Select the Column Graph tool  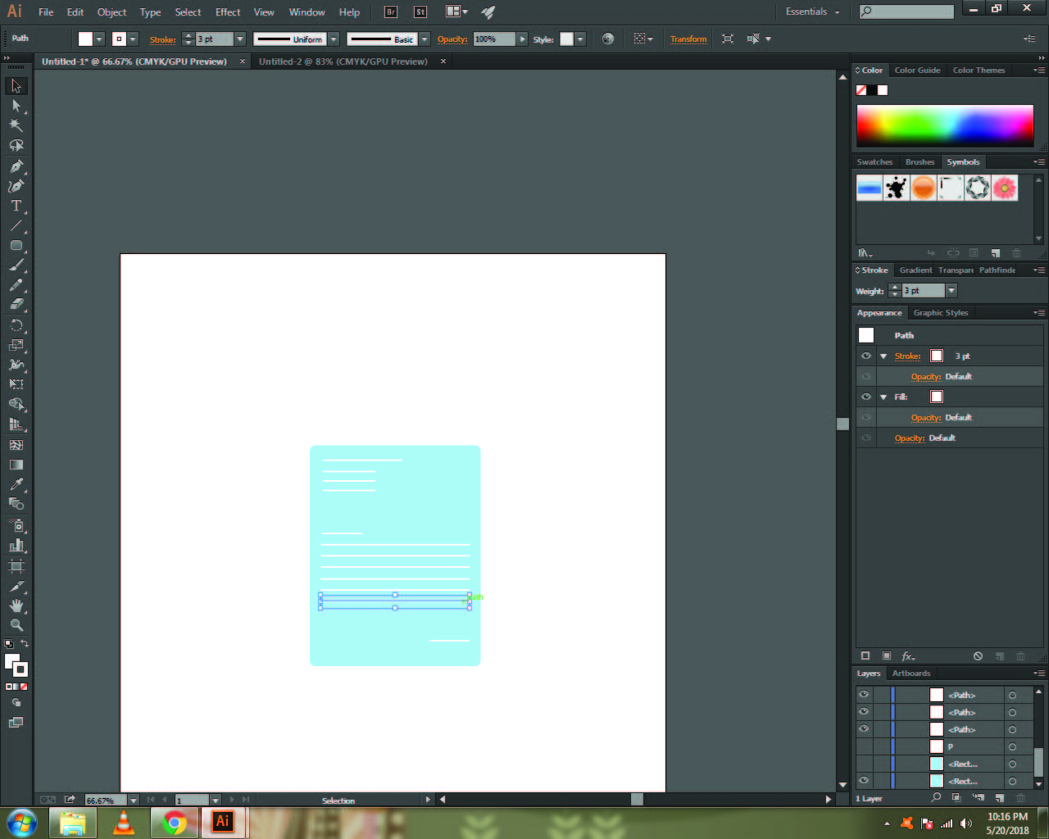[16, 545]
